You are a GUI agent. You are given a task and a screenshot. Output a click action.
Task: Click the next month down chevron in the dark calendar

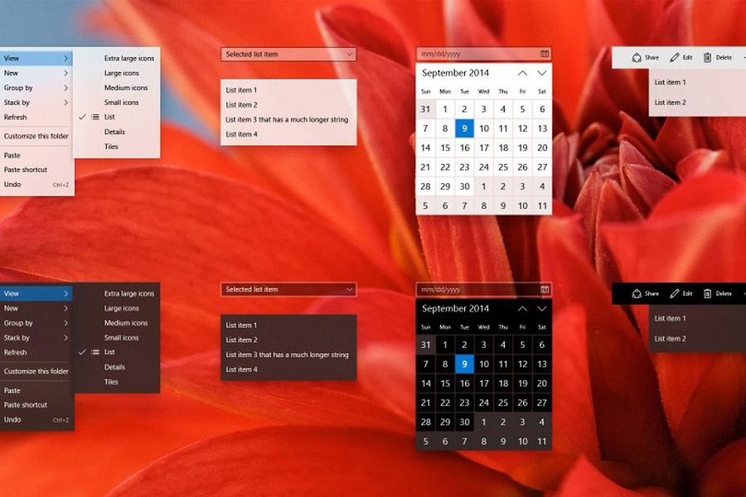(542, 309)
